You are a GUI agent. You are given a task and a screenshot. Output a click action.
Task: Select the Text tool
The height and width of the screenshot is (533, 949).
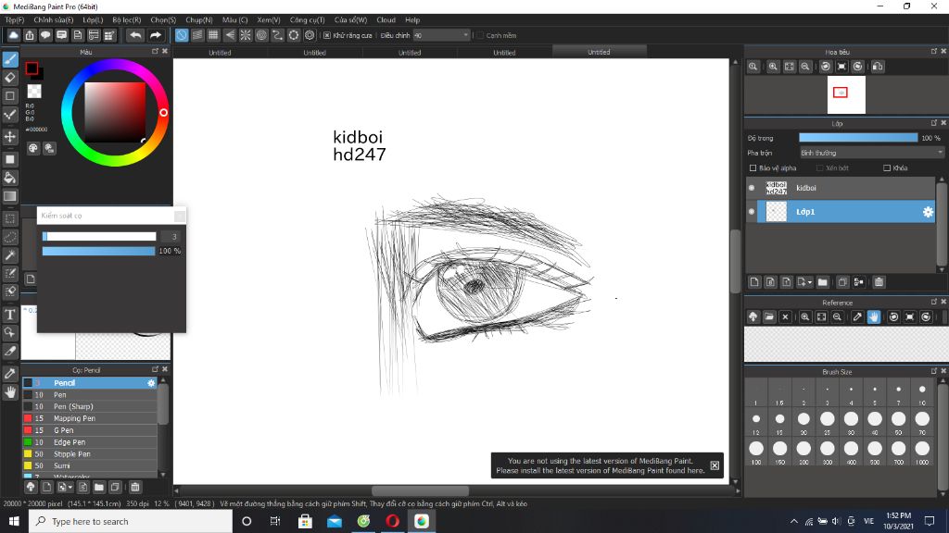click(10, 315)
